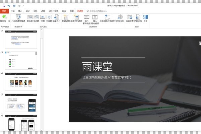Click the start-from-beginning slideshow quick access icon

click(x=19, y=6)
